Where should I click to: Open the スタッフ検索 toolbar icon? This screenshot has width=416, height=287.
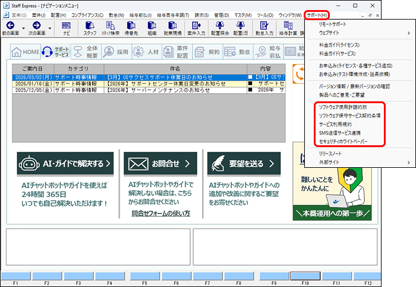point(111,28)
